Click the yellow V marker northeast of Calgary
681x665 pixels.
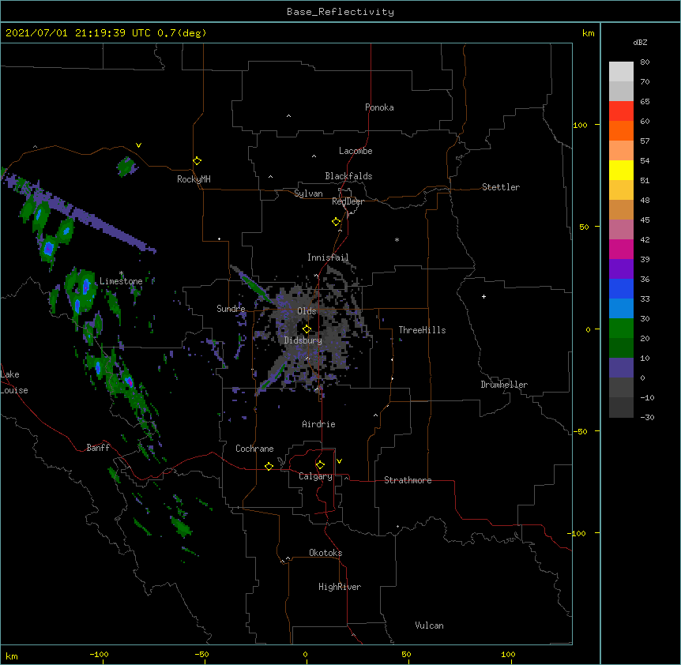coord(339,461)
